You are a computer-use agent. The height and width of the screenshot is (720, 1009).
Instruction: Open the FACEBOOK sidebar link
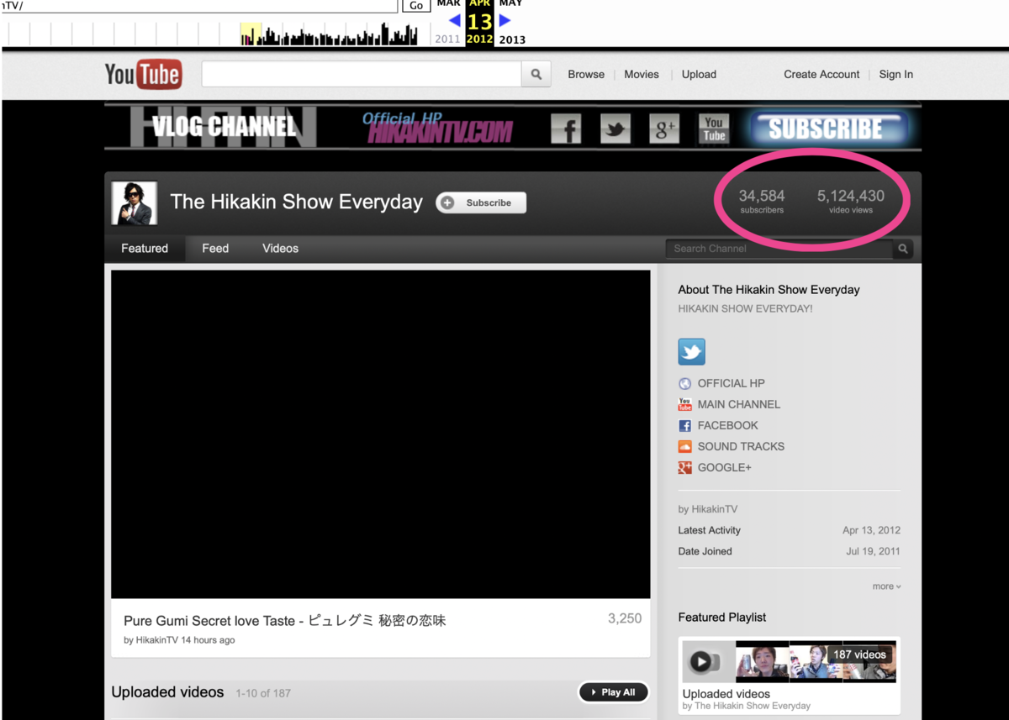tap(727, 425)
